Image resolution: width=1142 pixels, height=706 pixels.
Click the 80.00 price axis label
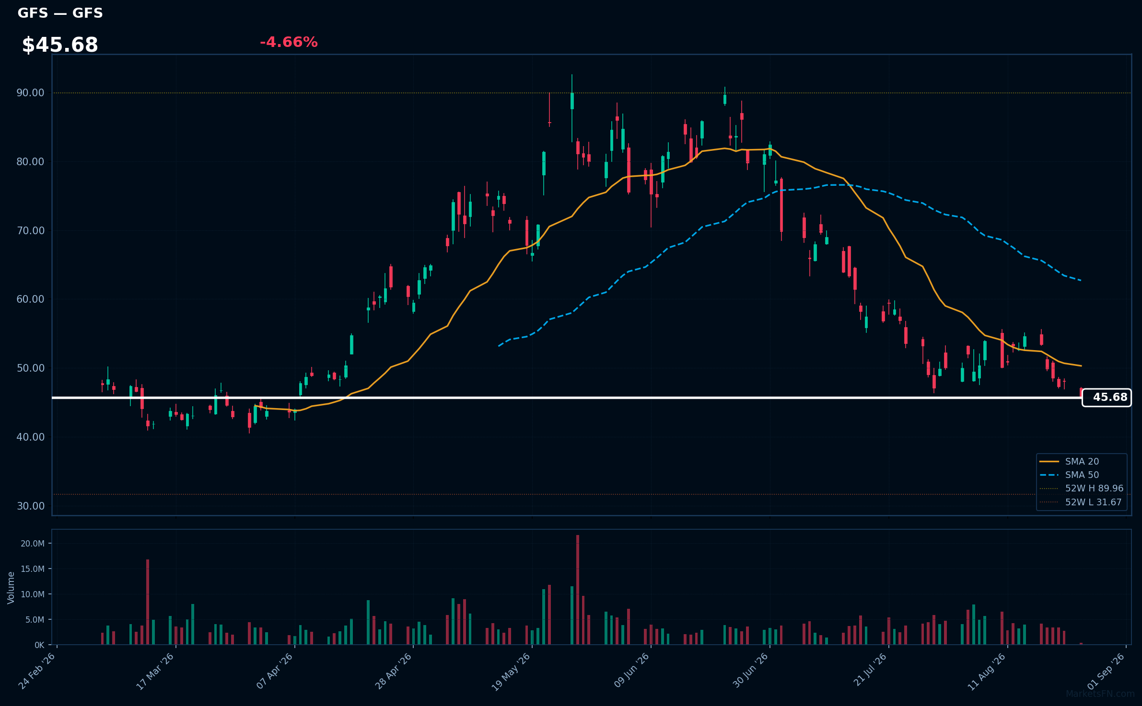click(x=30, y=162)
